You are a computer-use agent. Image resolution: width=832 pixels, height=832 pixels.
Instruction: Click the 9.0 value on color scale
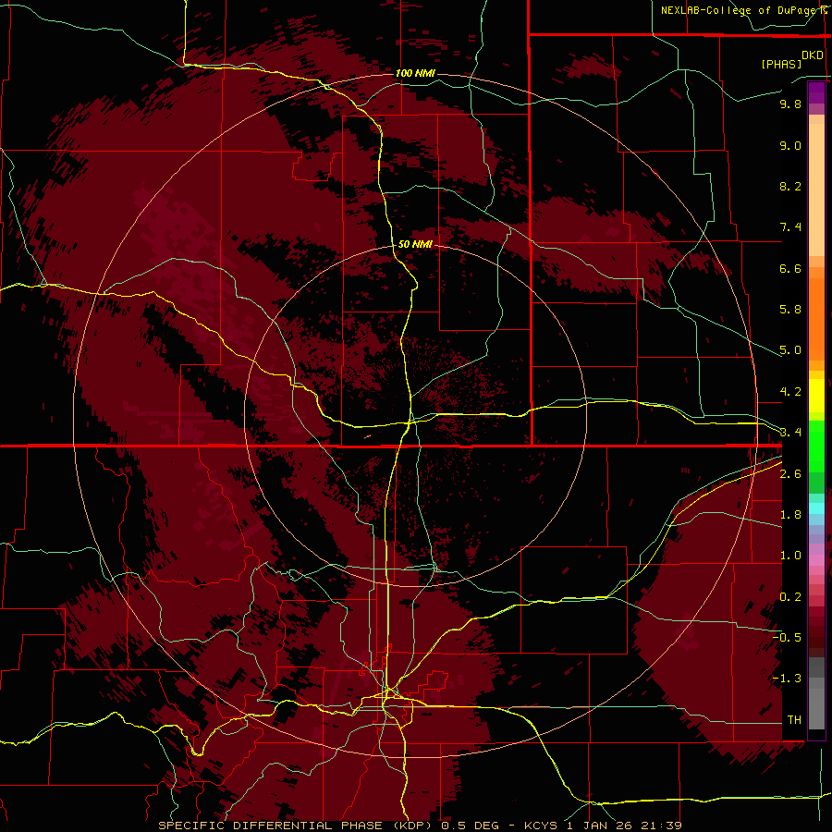790,145
